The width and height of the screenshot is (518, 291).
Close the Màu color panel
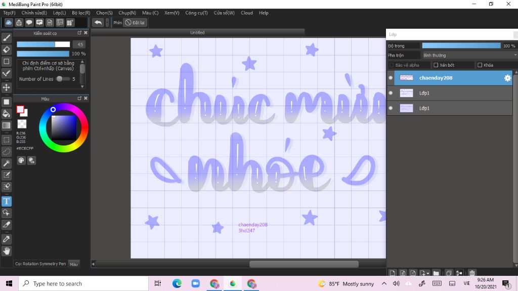(x=85, y=99)
